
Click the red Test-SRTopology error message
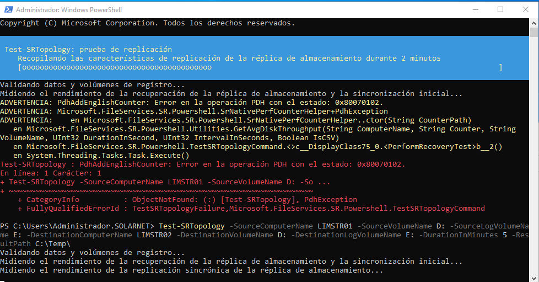pyautogui.click(x=202, y=164)
